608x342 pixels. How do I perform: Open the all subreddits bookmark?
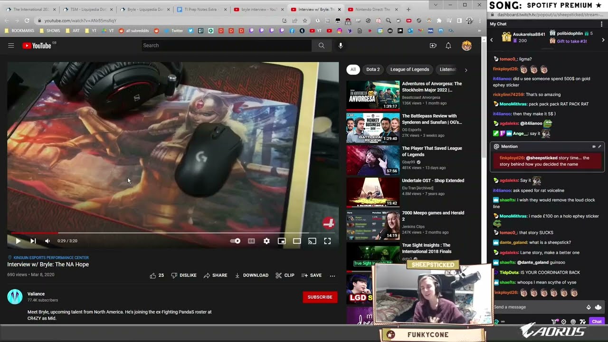[134, 30]
